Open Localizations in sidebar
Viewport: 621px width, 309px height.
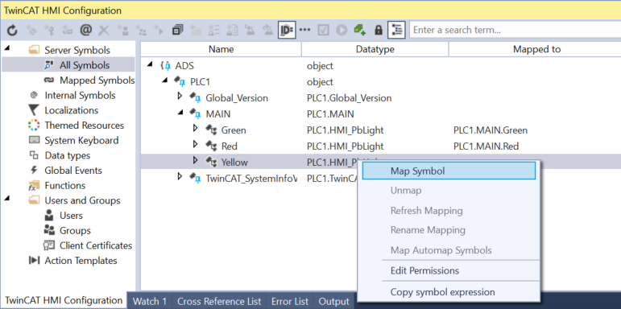point(72,110)
